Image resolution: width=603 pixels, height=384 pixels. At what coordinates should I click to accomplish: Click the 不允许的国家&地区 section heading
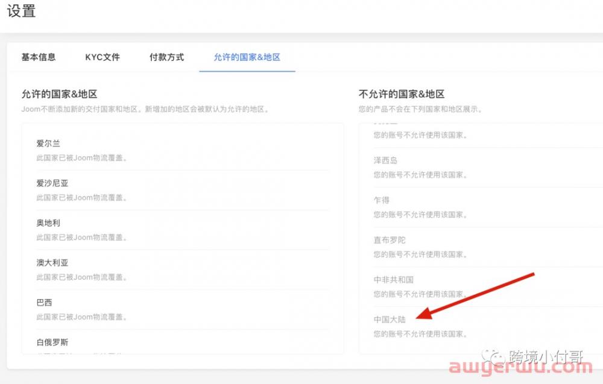pos(402,94)
